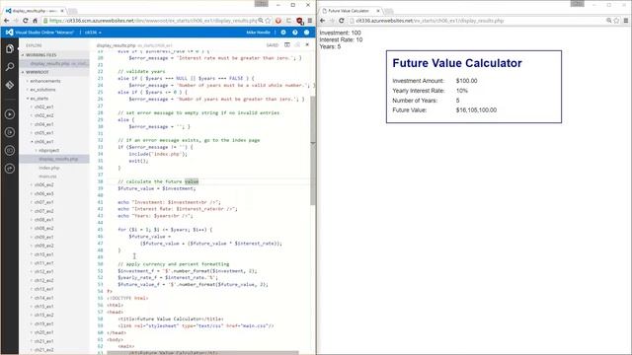
Task: Close the Future Value Calculator tab
Action: click(x=378, y=11)
